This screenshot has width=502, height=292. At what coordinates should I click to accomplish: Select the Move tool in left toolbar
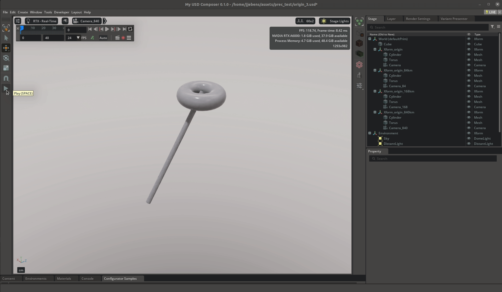(6, 48)
